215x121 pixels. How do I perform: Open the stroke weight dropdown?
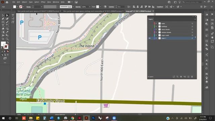pos(42,7)
